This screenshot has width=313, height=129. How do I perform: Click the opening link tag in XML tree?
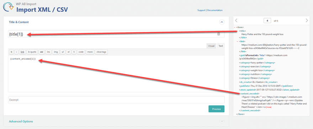pyautogui.click(x=242, y=42)
